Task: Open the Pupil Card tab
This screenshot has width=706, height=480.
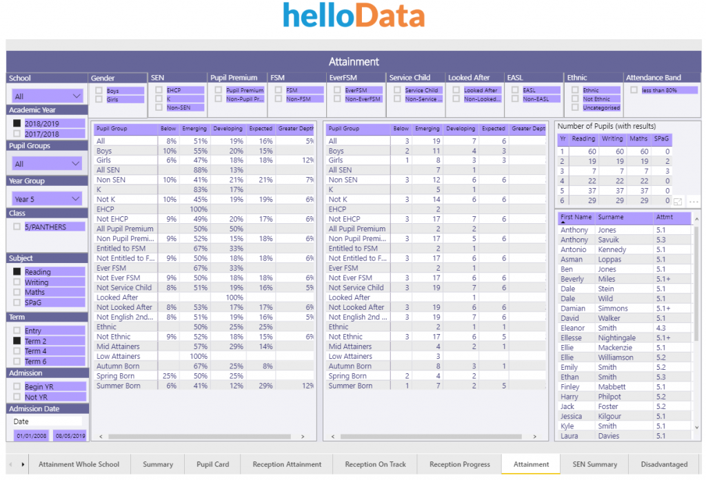Action: [212, 464]
